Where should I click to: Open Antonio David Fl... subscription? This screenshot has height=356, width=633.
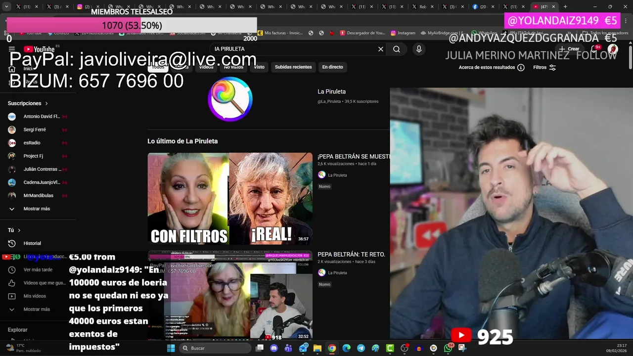[38, 117]
